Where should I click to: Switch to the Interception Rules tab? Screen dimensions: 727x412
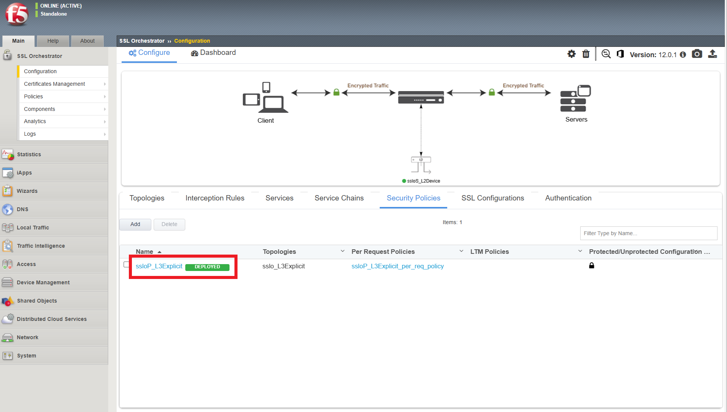[215, 198]
